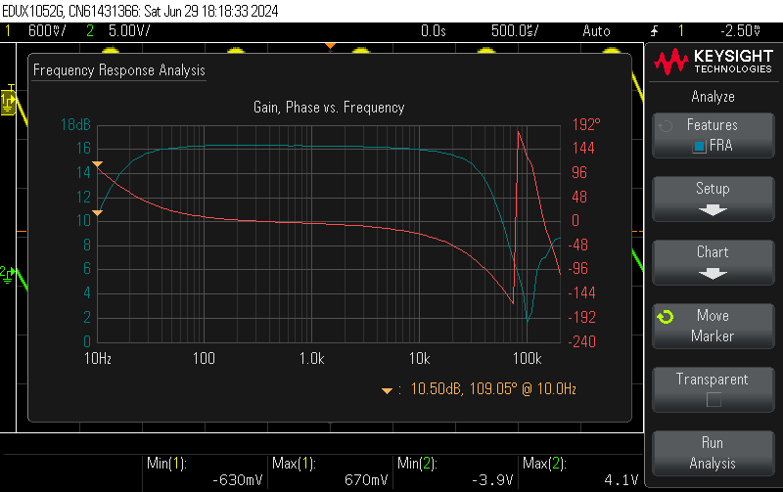Expand the Chart menu
Image resolution: width=783 pixels, height=492 pixels.
[714, 262]
